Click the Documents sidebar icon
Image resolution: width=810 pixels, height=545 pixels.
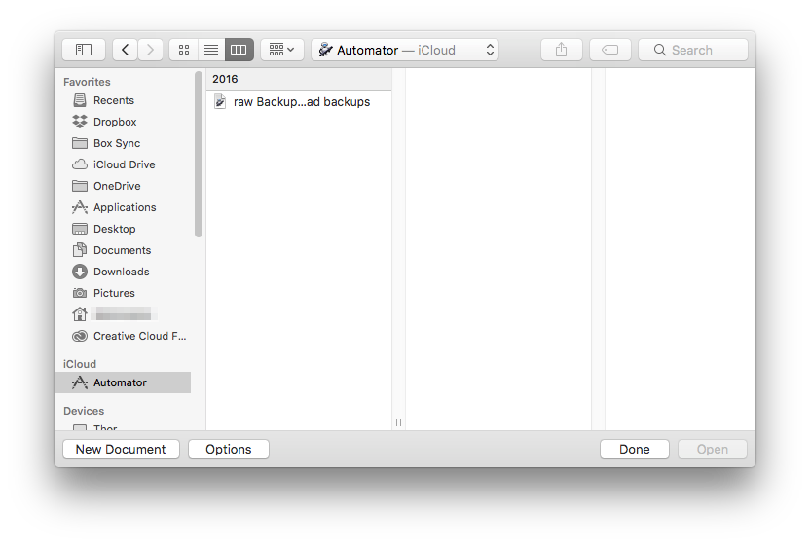(x=80, y=250)
